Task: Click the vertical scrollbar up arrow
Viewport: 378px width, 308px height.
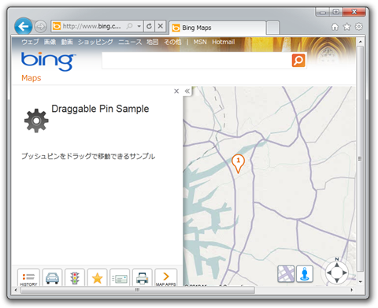Action: (361, 42)
